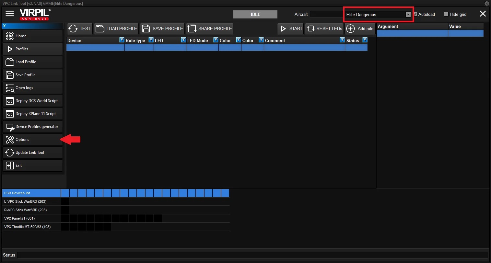This screenshot has height=263, width=491.
Task: Open logs from the sidebar
Action: [x=32, y=88]
